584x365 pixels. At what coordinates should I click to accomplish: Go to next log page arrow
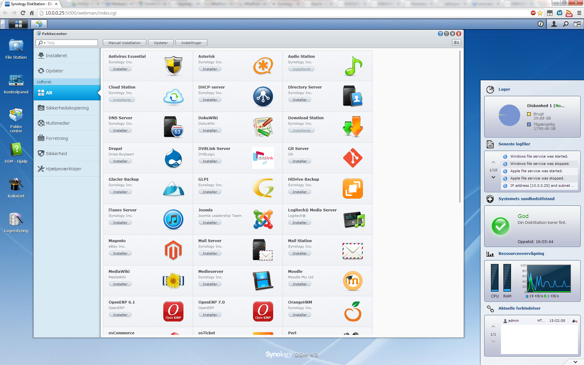click(x=493, y=177)
